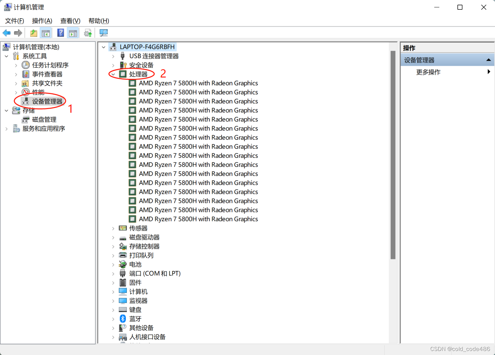The height and width of the screenshot is (355, 495).
Task: Click the Performance (性能) icon
Action: [26, 92]
